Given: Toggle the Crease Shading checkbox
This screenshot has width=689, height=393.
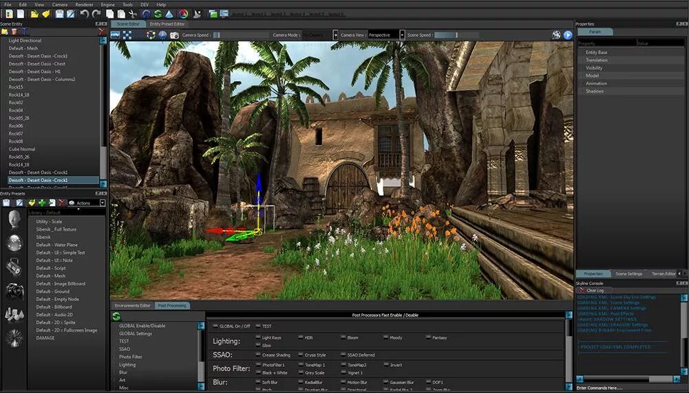Looking at the screenshot, I should (258, 355).
